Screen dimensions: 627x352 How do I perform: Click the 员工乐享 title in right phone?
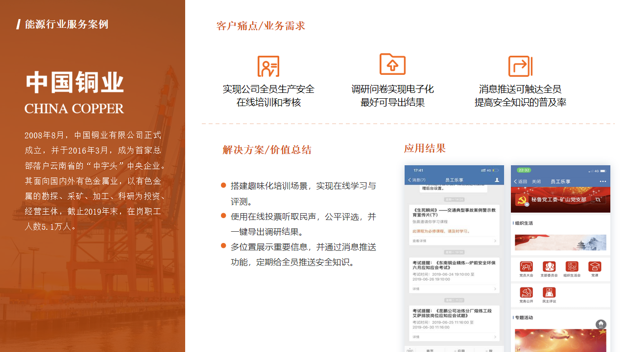(560, 181)
